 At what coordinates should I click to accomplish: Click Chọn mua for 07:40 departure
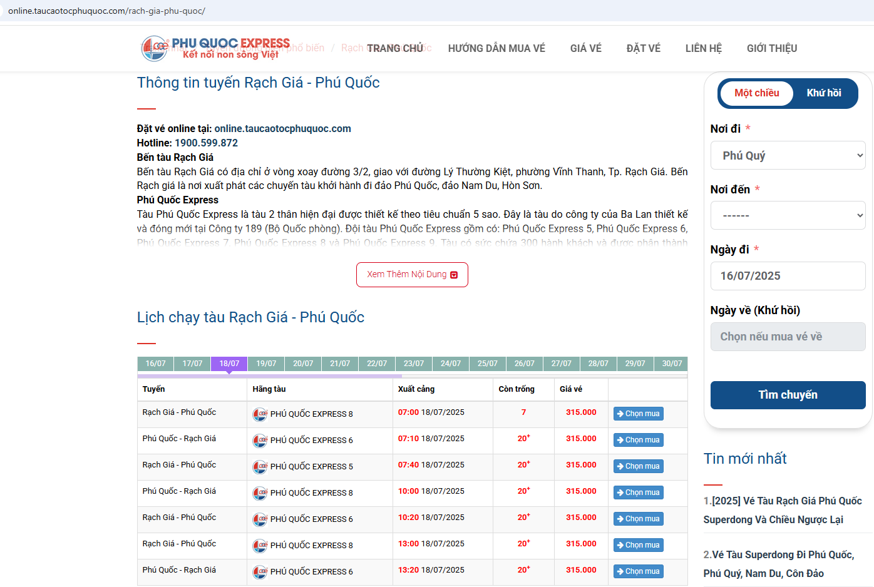(x=638, y=466)
